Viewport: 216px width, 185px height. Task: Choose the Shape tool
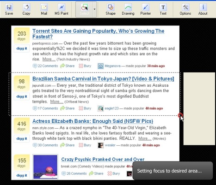(x=111, y=10)
